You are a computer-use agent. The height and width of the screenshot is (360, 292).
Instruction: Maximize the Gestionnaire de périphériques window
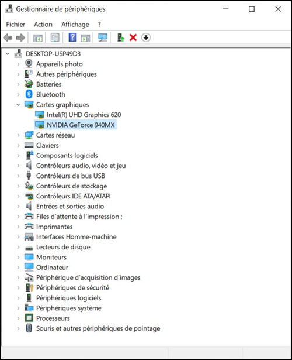click(x=252, y=9)
